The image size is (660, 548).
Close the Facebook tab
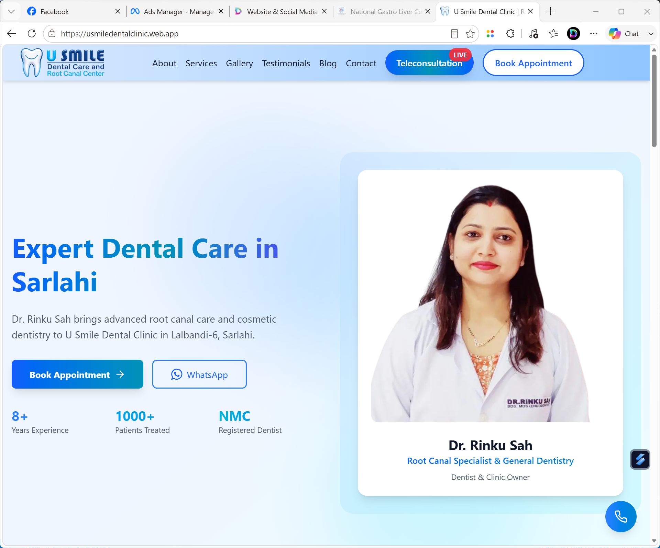(x=118, y=11)
